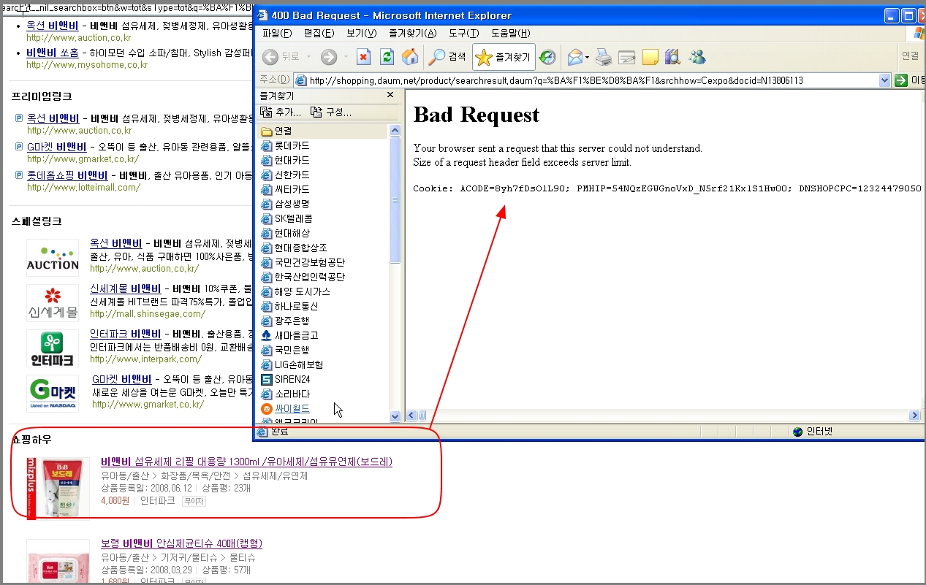Open History with the clock arrow icon
This screenshot has height=585, width=926.
pyautogui.click(x=547, y=57)
